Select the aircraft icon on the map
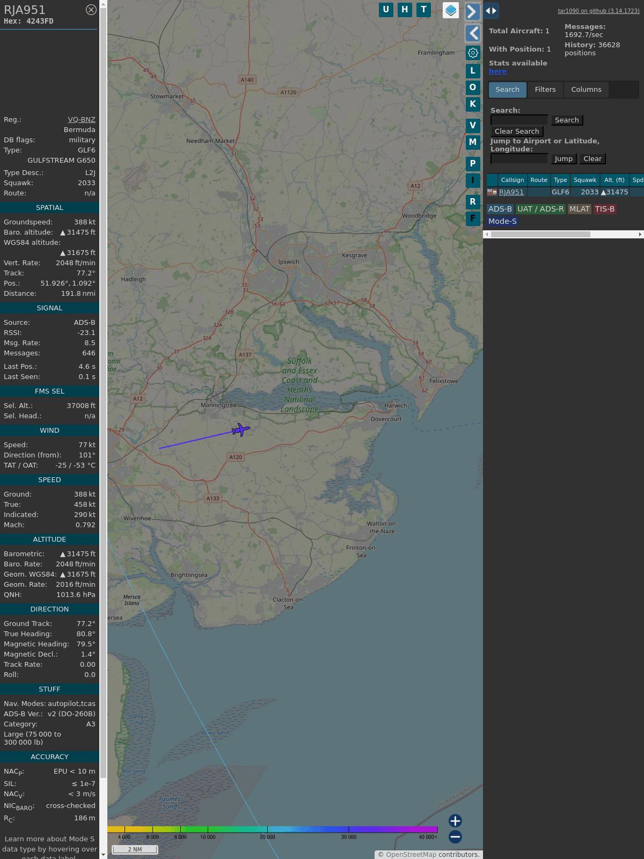This screenshot has width=644, height=859. click(241, 429)
